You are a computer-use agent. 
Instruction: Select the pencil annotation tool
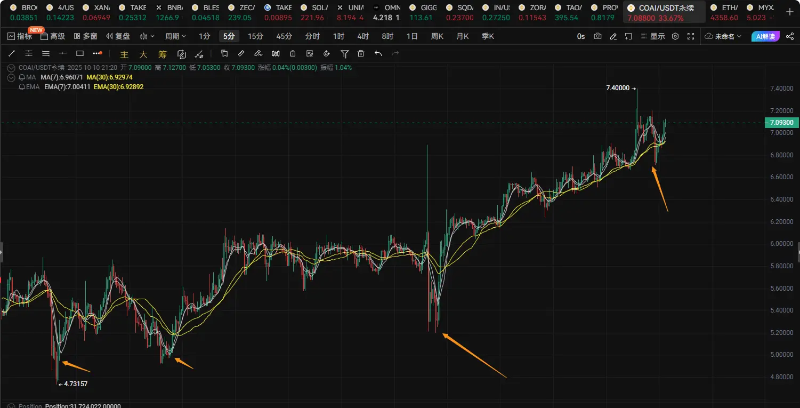point(258,53)
